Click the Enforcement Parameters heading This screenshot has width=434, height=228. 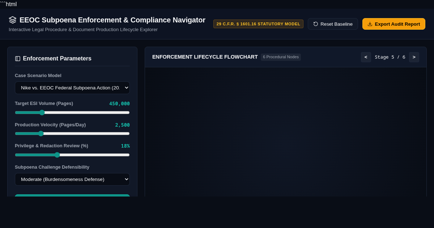point(57,59)
